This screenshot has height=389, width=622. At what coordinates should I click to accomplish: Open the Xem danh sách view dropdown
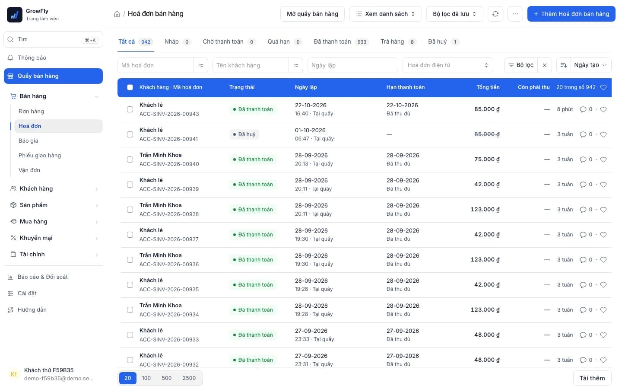point(385,14)
